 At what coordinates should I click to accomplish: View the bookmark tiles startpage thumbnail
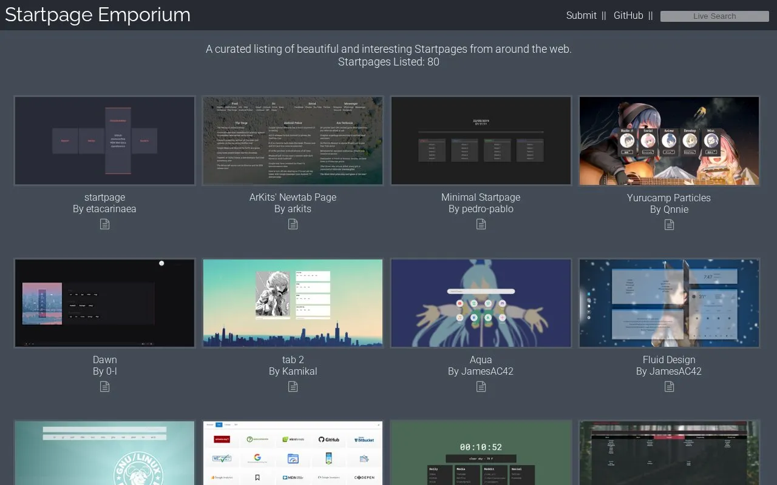pos(293,453)
